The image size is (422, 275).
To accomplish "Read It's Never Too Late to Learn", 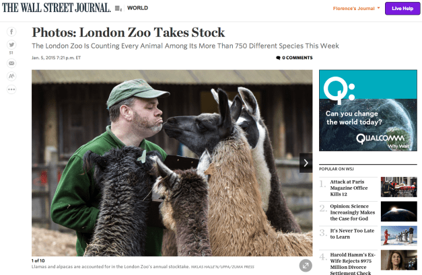I will coord(352,233).
